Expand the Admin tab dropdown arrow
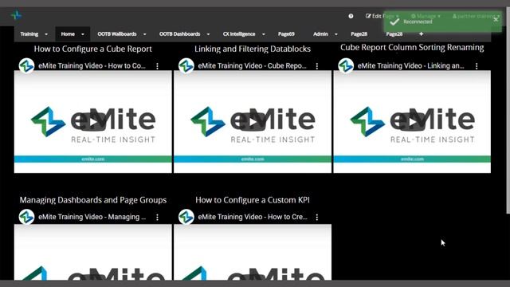The image size is (510, 287). pos(336,34)
